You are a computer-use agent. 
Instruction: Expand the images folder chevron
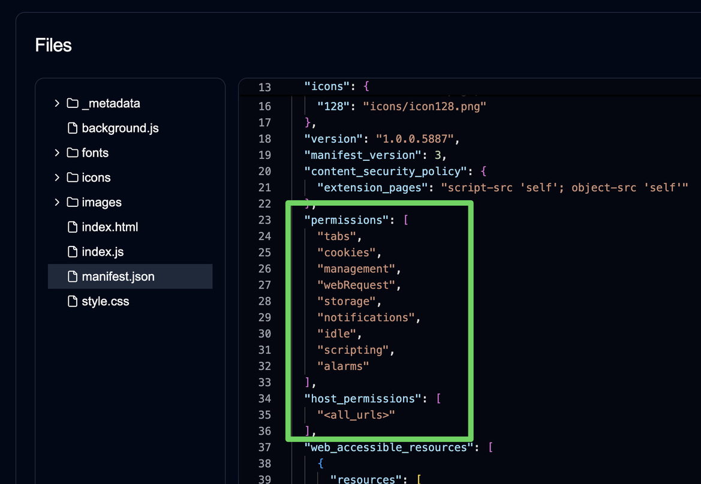click(x=57, y=203)
